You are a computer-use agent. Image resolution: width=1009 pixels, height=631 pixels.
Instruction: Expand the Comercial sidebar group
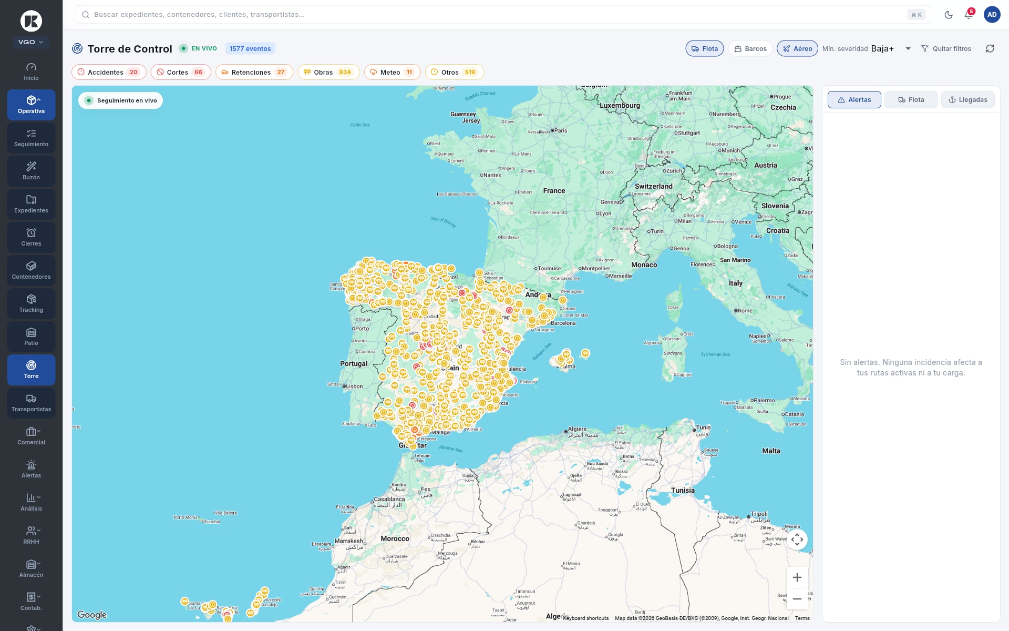[31, 436]
